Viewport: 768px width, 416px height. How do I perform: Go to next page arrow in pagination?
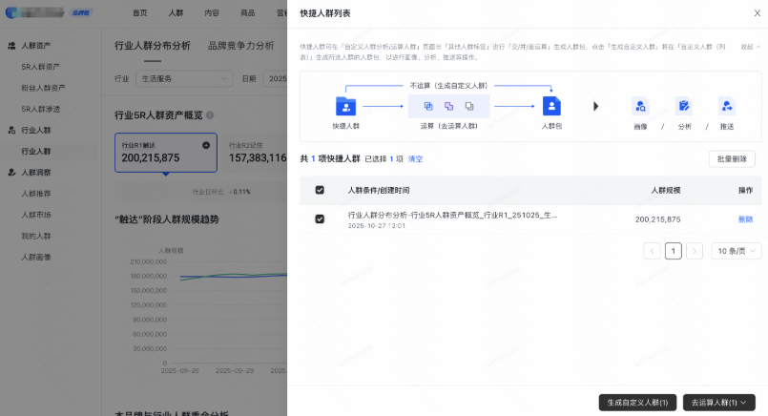695,251
